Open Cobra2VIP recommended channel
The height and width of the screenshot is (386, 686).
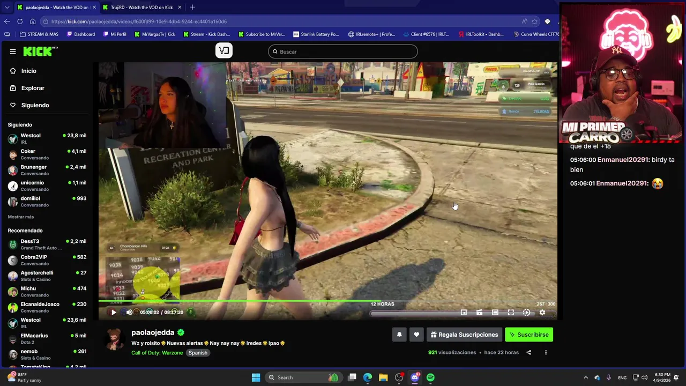47,260
